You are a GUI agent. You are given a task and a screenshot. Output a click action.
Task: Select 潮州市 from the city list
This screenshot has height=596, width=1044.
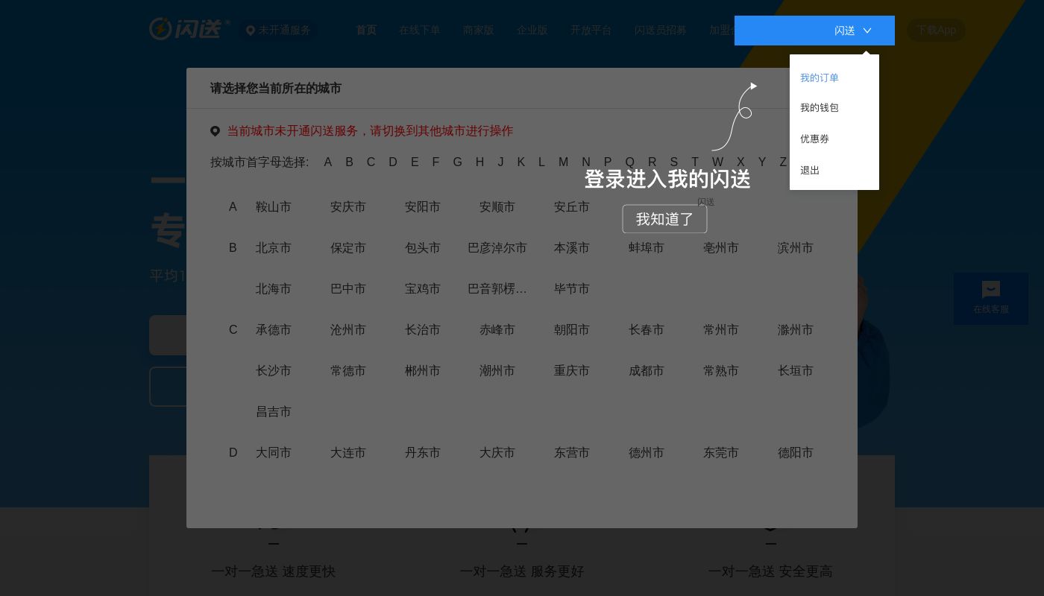[497, 371]
